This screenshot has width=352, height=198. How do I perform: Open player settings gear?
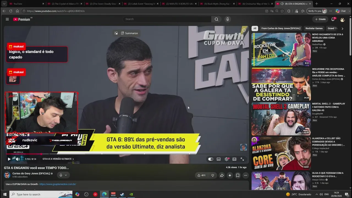click(x=227, y=159)
